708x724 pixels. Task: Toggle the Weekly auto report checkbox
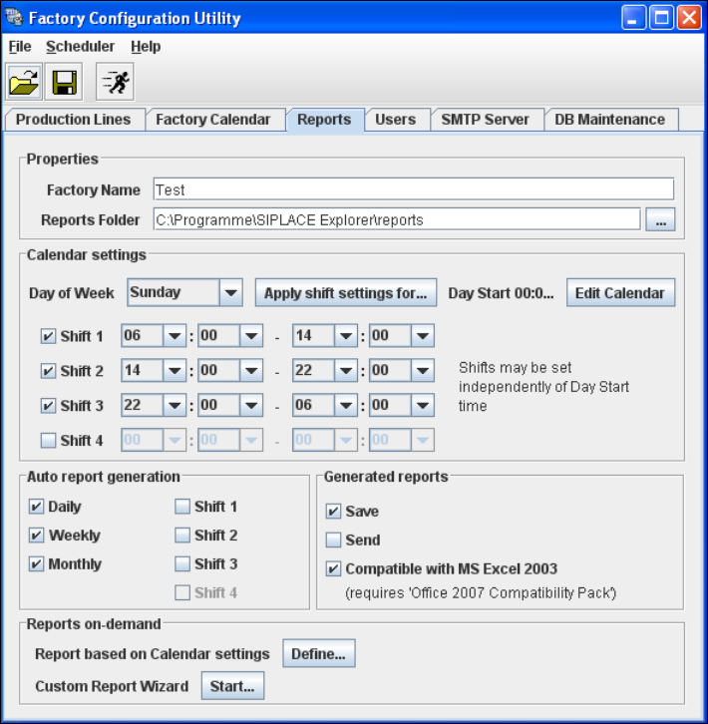point(36,536)
